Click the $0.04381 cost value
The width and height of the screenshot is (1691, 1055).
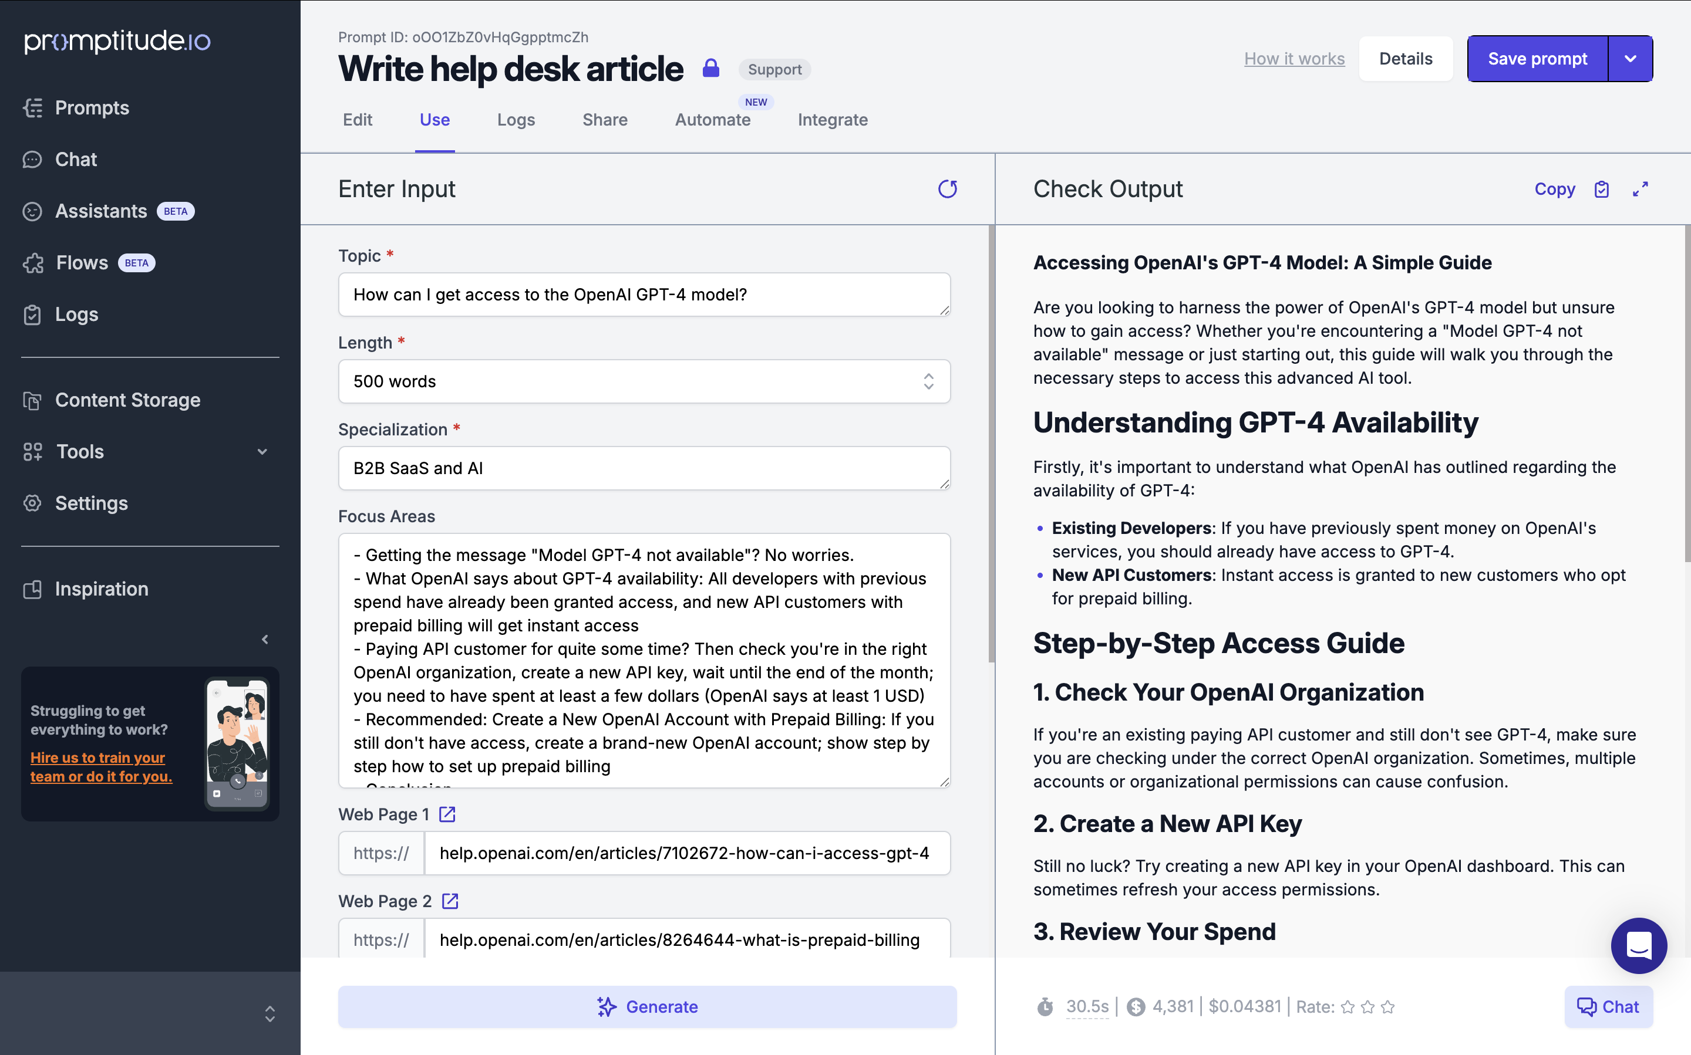point(1245,1007)
